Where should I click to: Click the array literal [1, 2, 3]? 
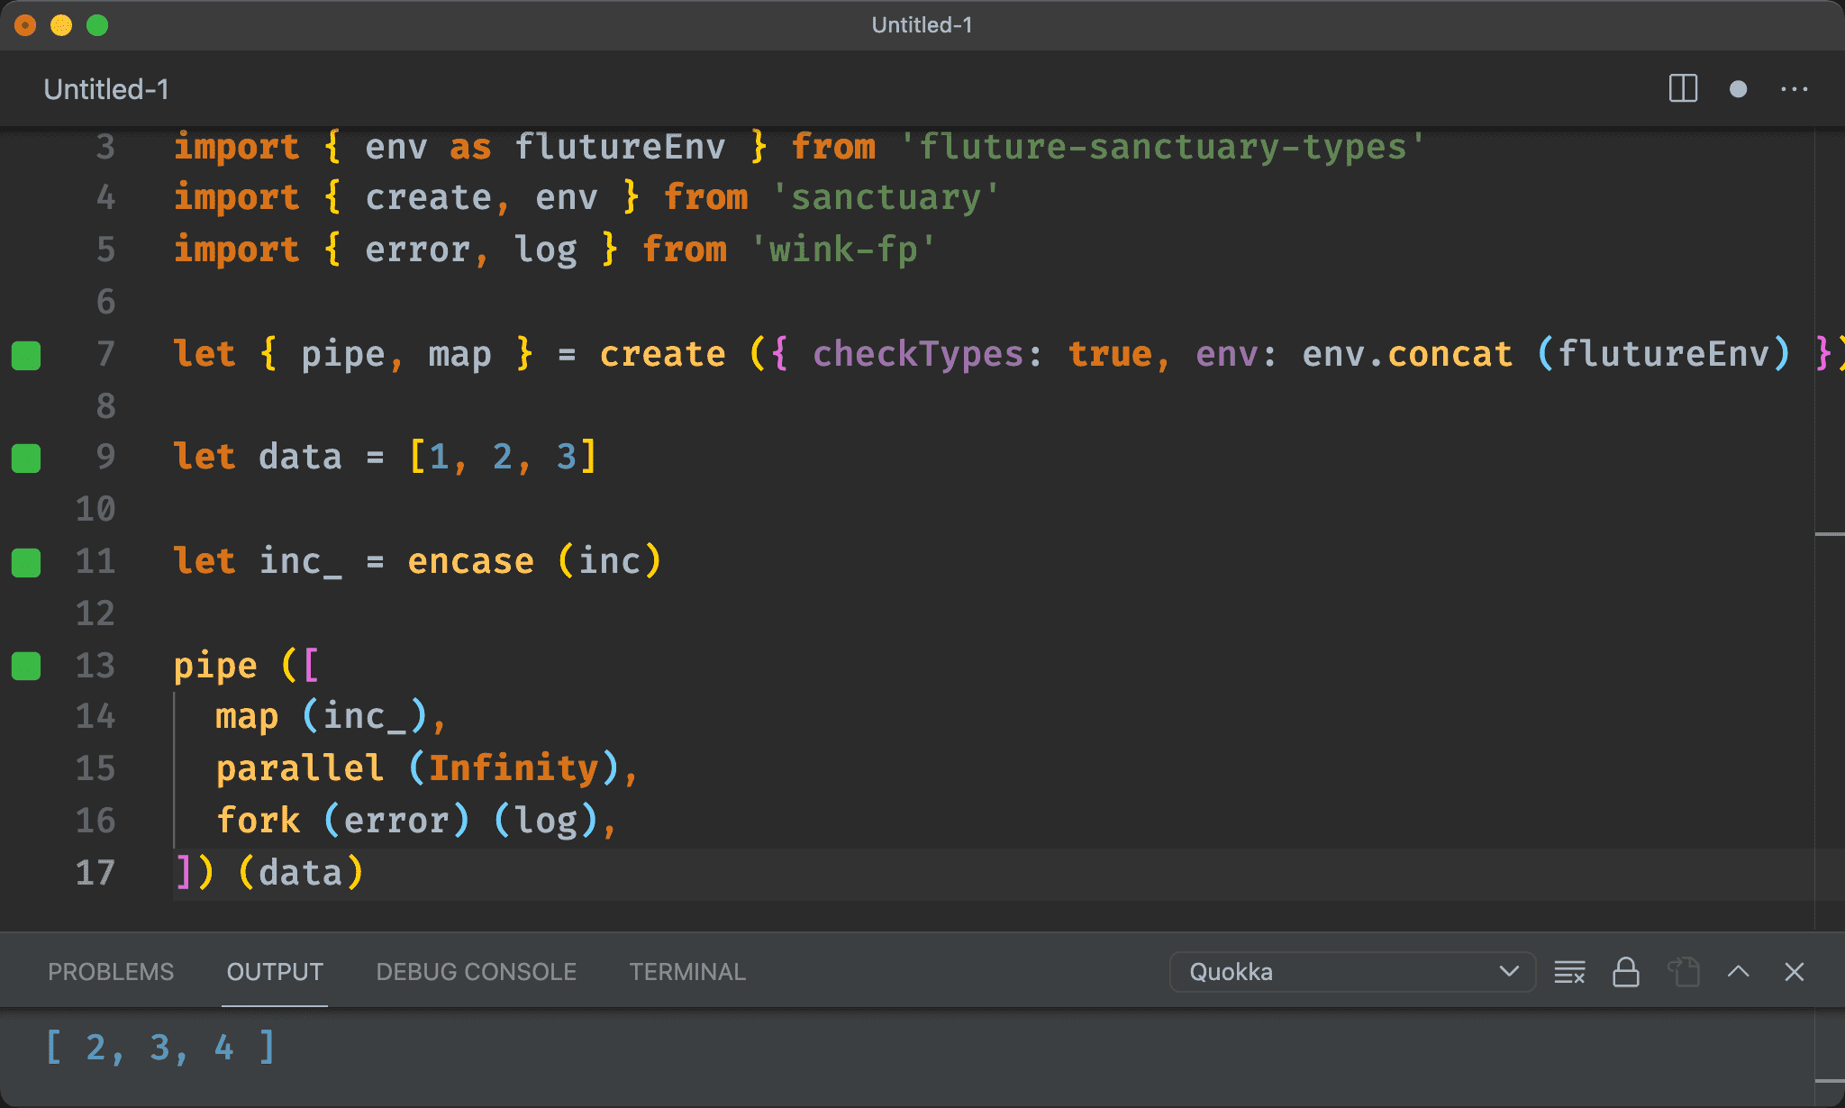[502, 457]
